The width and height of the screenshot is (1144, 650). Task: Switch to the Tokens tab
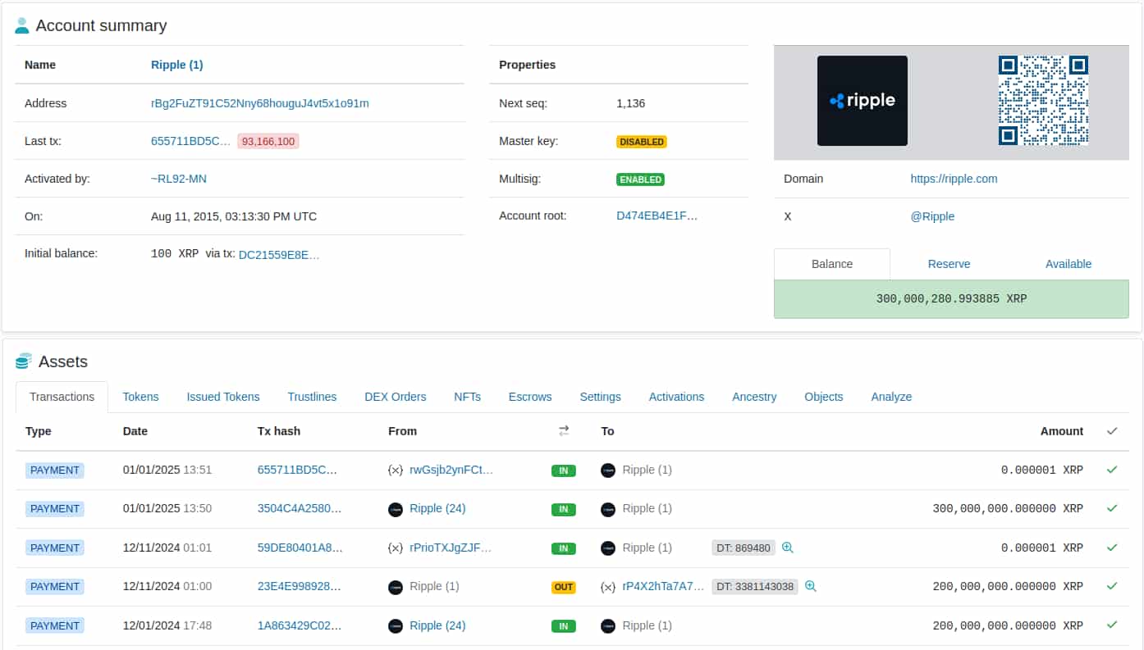click(x=140, y=397)
